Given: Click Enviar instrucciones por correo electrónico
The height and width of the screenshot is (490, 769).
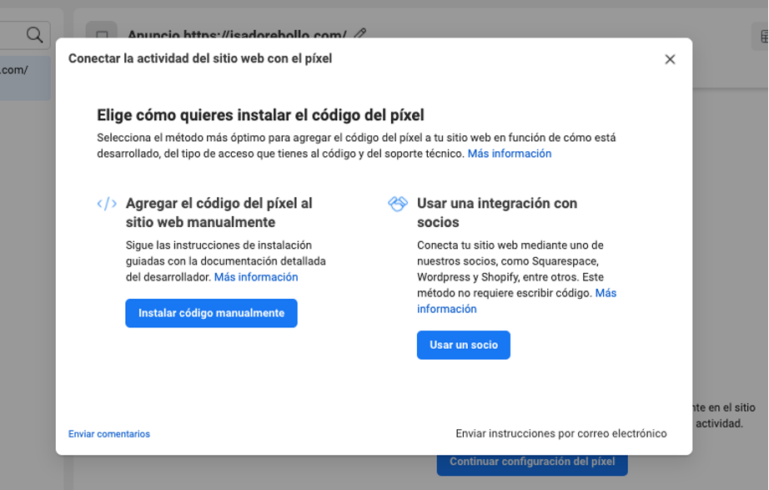Looking at the screenshot, I should pos(560,432).
